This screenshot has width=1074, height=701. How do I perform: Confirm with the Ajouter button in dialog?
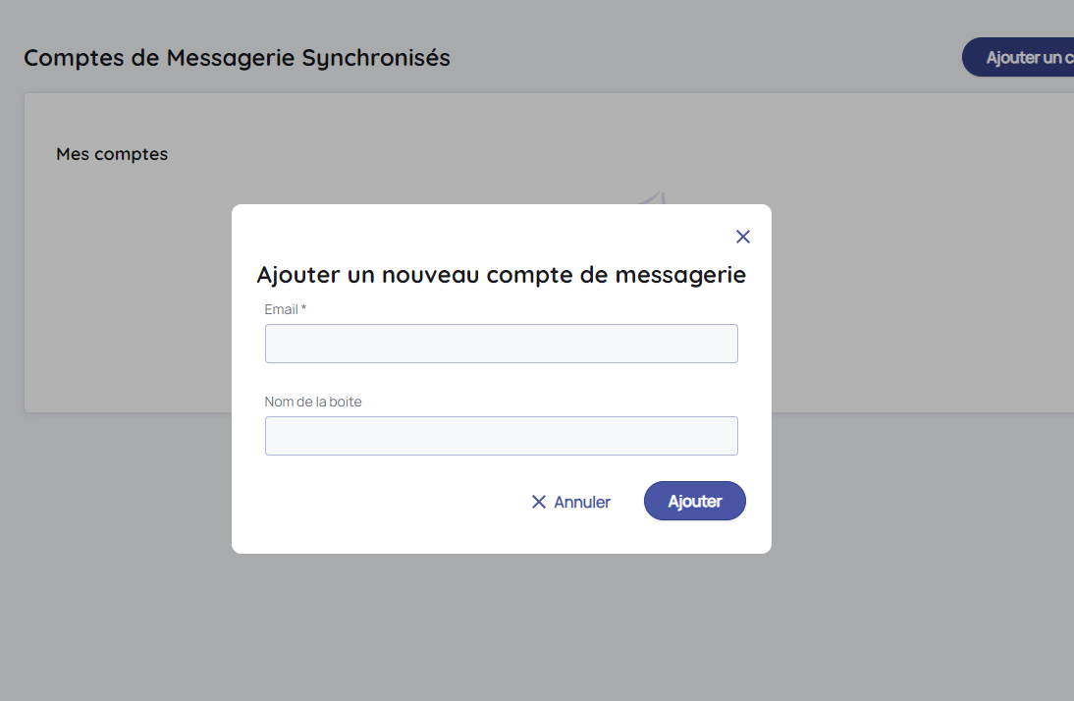click(695, 501)
